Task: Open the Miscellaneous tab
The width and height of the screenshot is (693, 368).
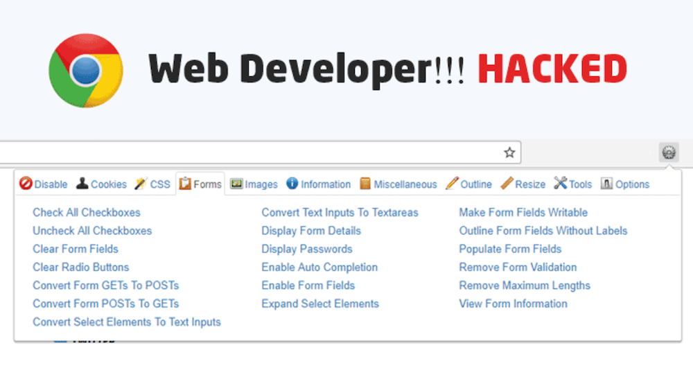Action: coord(405,184)
